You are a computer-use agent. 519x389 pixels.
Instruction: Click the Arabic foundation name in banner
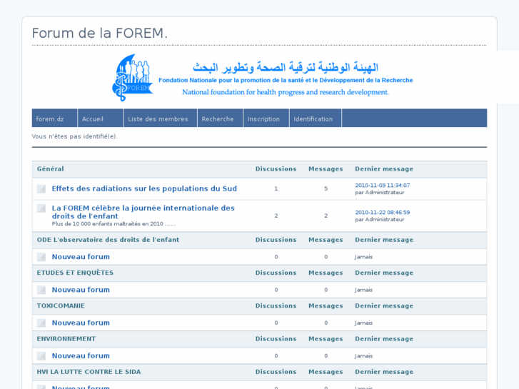[286, 67]
